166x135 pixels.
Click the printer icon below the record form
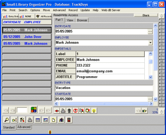pyautogui.click(x=63, y=111)
